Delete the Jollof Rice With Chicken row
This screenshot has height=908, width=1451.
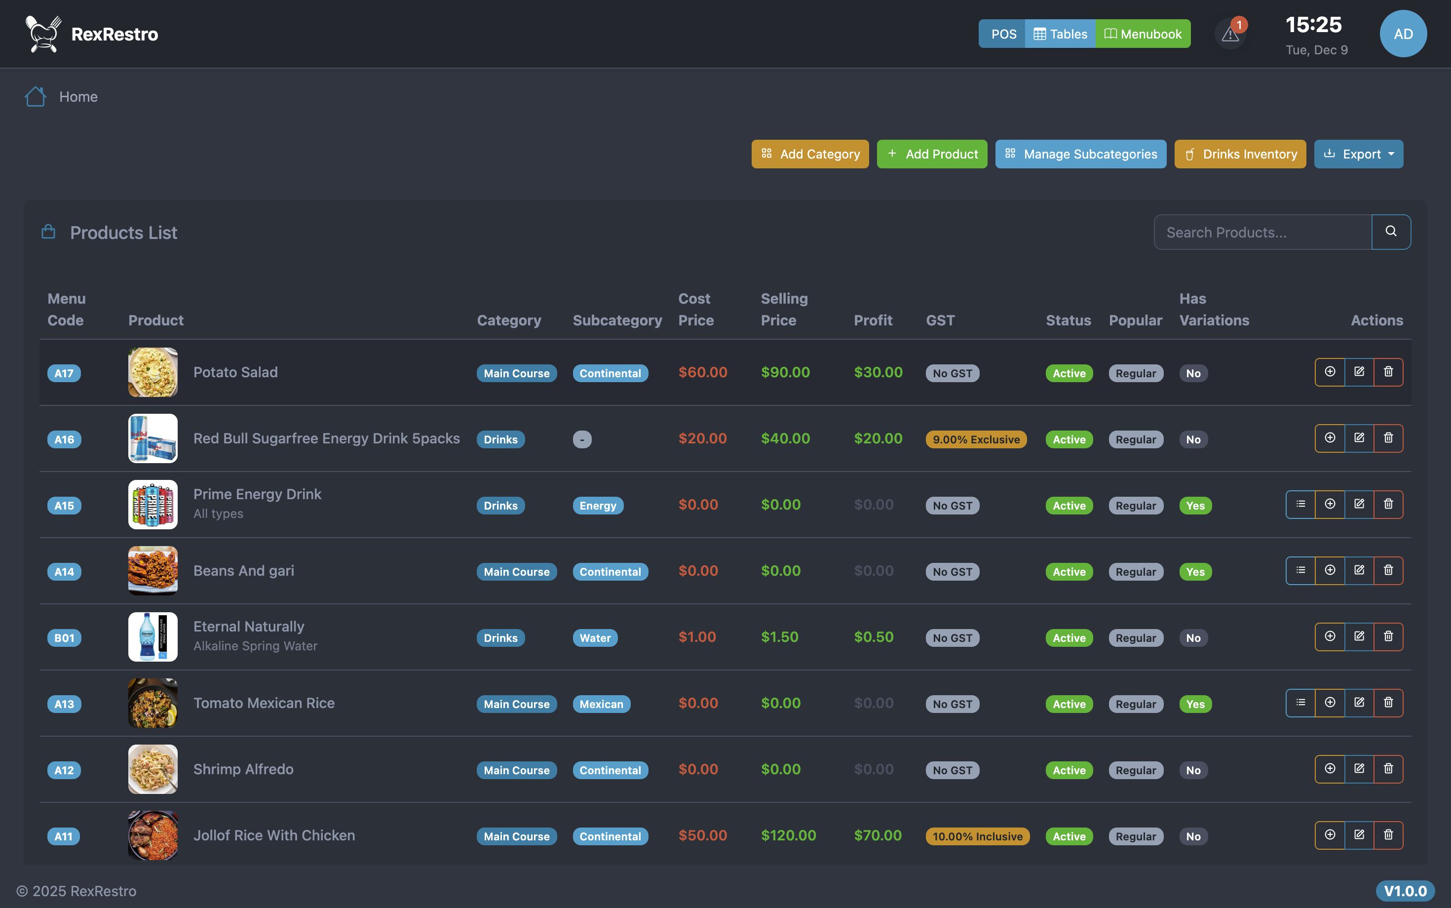pos(1388,835)
